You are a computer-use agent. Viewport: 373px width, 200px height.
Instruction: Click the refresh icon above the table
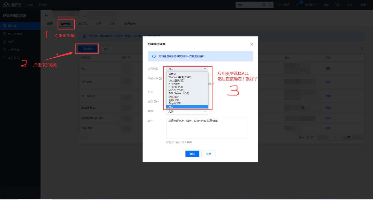click(x=362, y=49)
